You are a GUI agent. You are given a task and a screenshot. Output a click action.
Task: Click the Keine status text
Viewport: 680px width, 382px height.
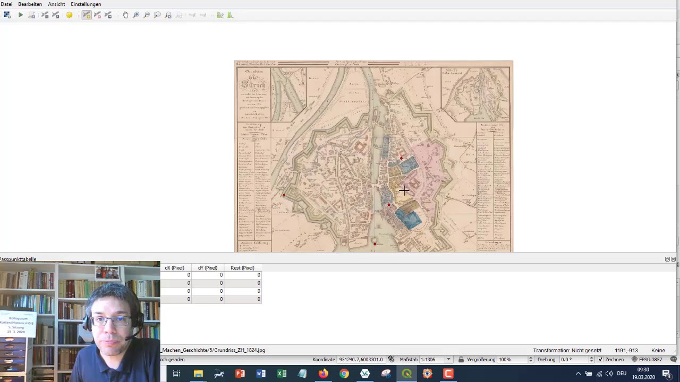658,350
